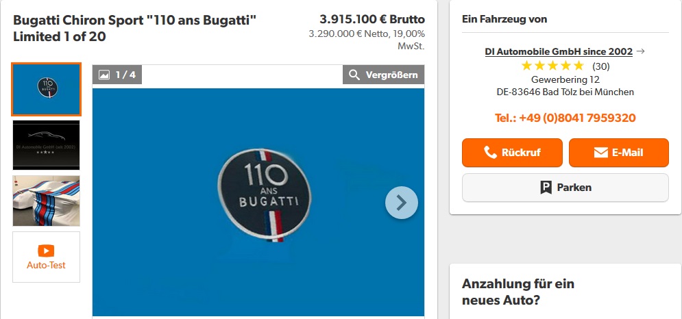
Task: Select the striped car cover thumbnail
Action: point(46,201)
